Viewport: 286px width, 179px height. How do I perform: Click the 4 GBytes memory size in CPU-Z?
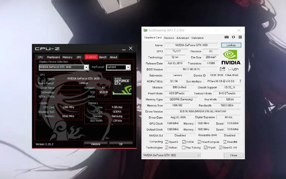117,107
